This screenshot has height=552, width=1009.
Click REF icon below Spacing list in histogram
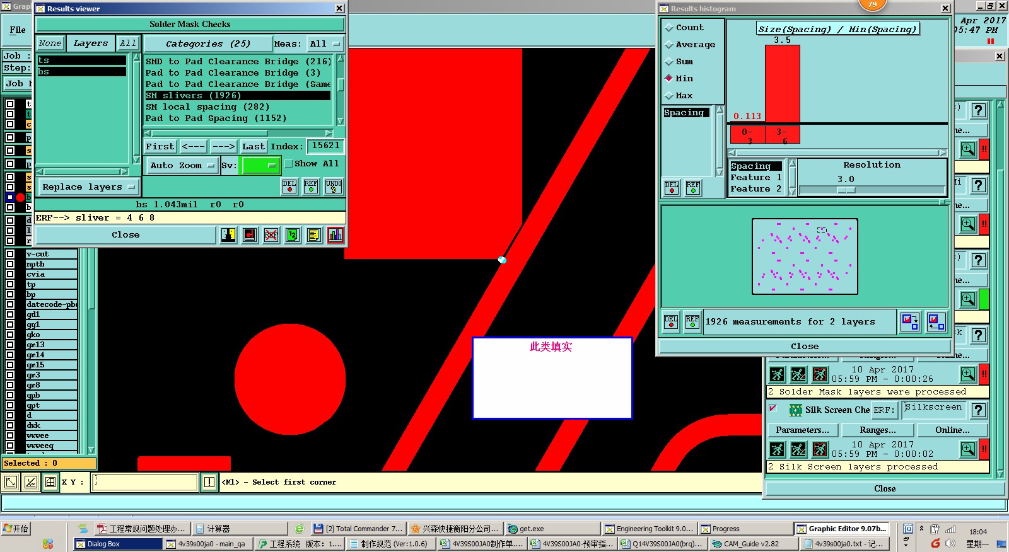tap(693, 187)
